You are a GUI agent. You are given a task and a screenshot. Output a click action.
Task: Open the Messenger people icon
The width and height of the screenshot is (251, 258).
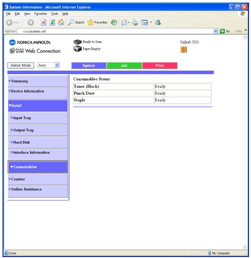coord(158,23)
